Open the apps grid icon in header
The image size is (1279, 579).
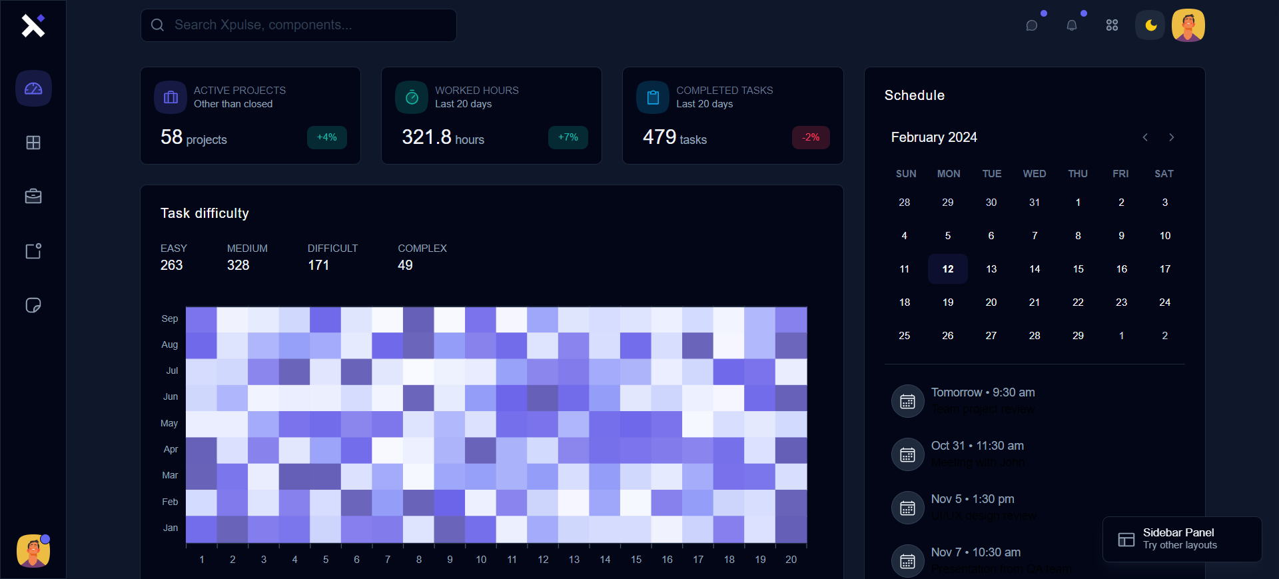coord(1112,25)
